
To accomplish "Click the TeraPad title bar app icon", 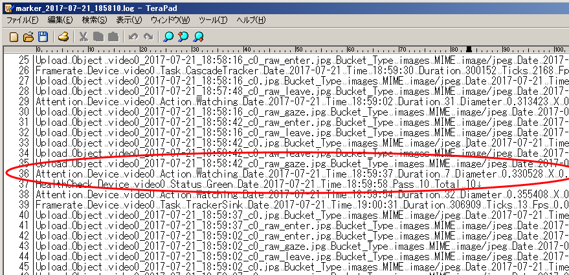I will (x=9, y=8).
